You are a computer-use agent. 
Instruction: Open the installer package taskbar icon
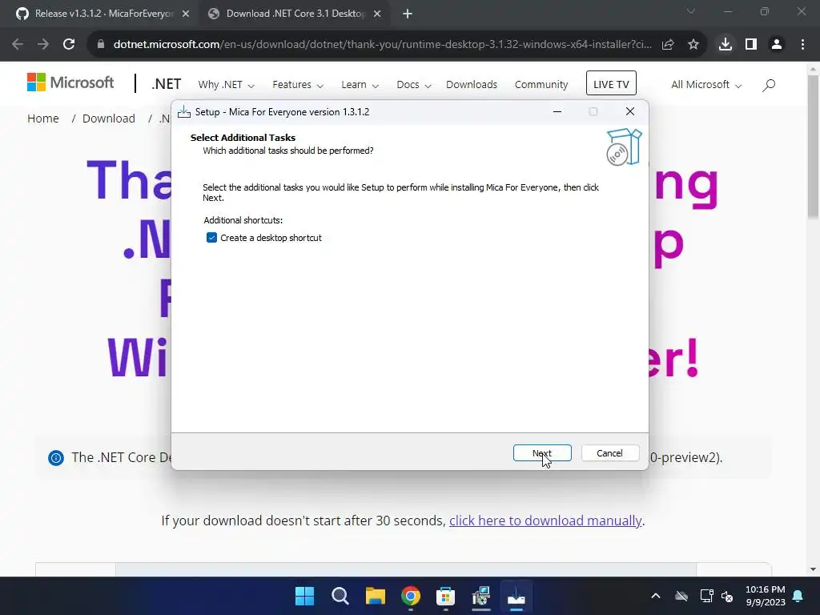pos(481,596)
